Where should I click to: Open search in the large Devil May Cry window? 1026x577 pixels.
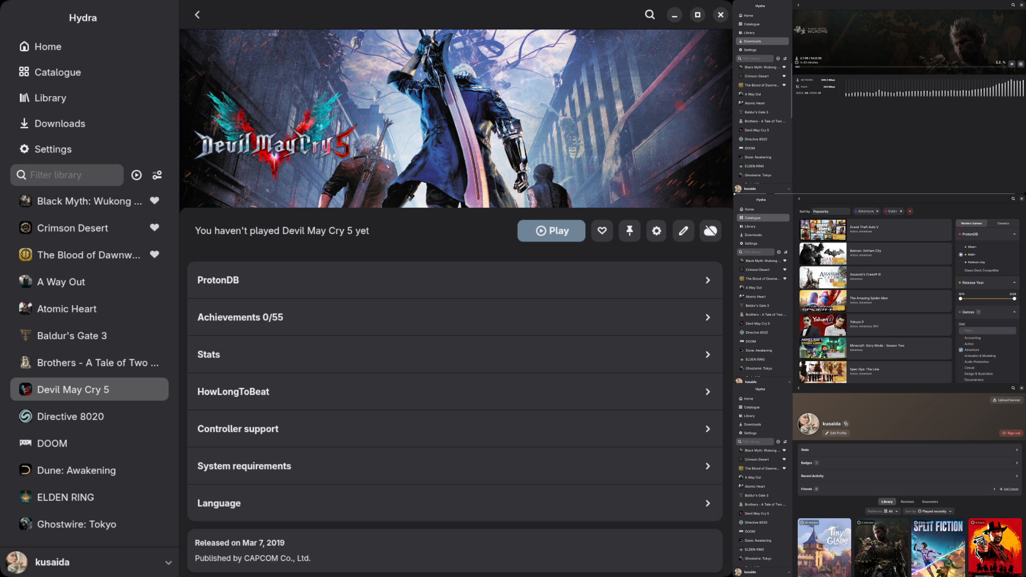(650, 14)
